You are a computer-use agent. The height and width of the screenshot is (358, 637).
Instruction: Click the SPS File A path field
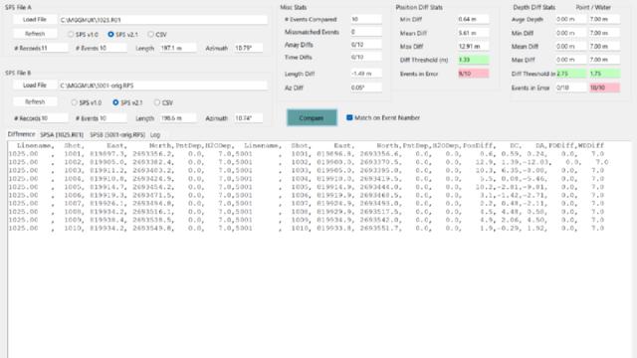[x=163, y=20]
